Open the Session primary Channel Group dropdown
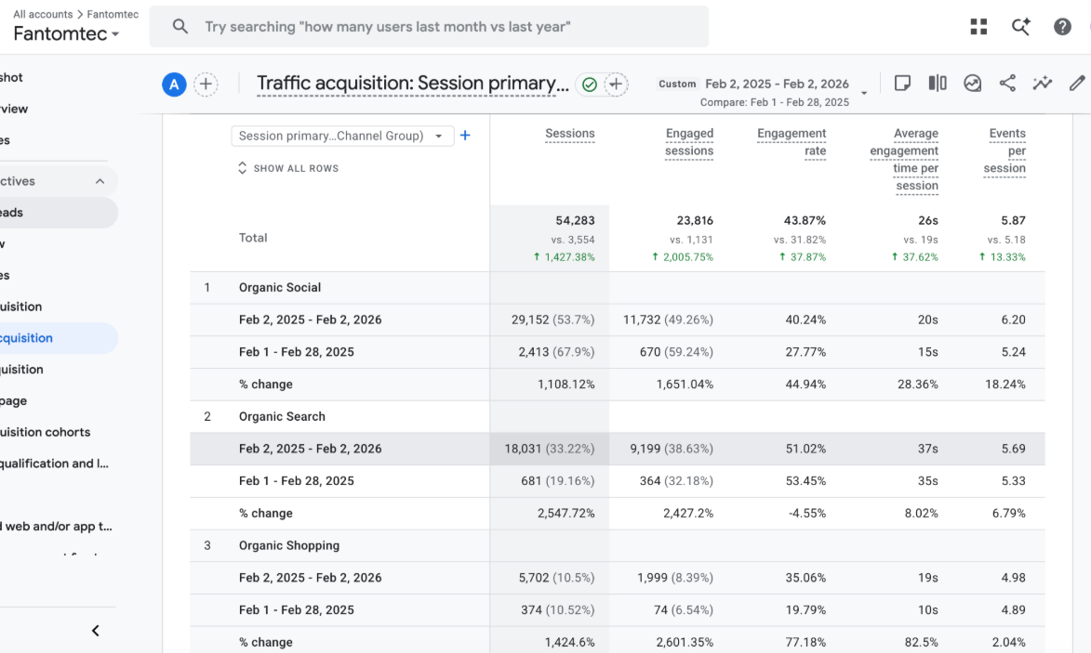Screen dimensions: 1091x653 (342, 136)
